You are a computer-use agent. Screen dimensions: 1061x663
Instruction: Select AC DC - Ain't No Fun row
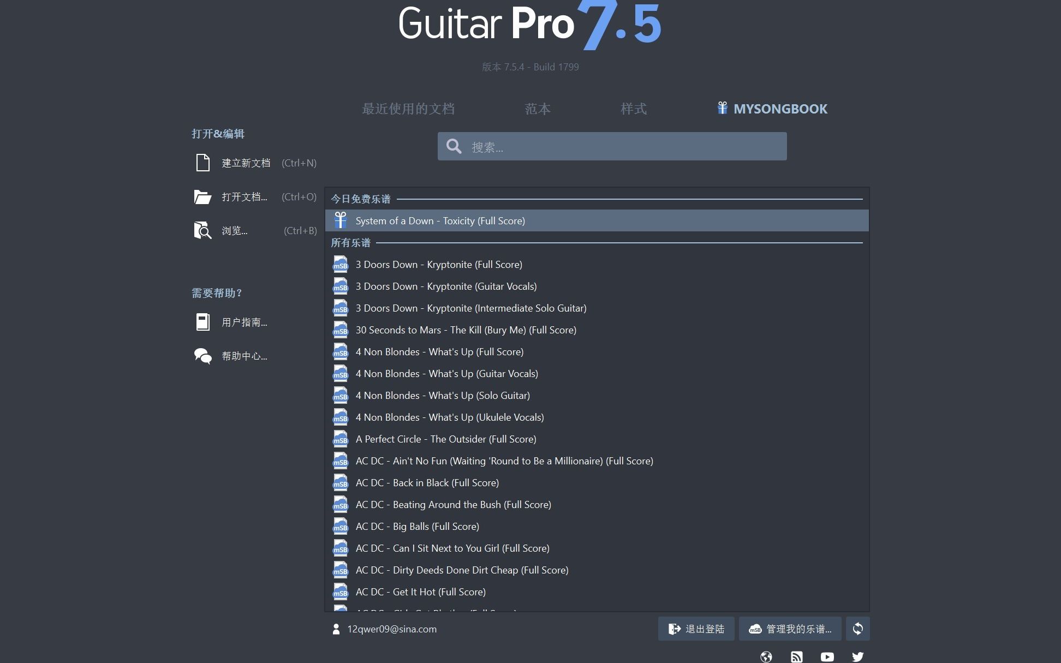tap(597, 461)
